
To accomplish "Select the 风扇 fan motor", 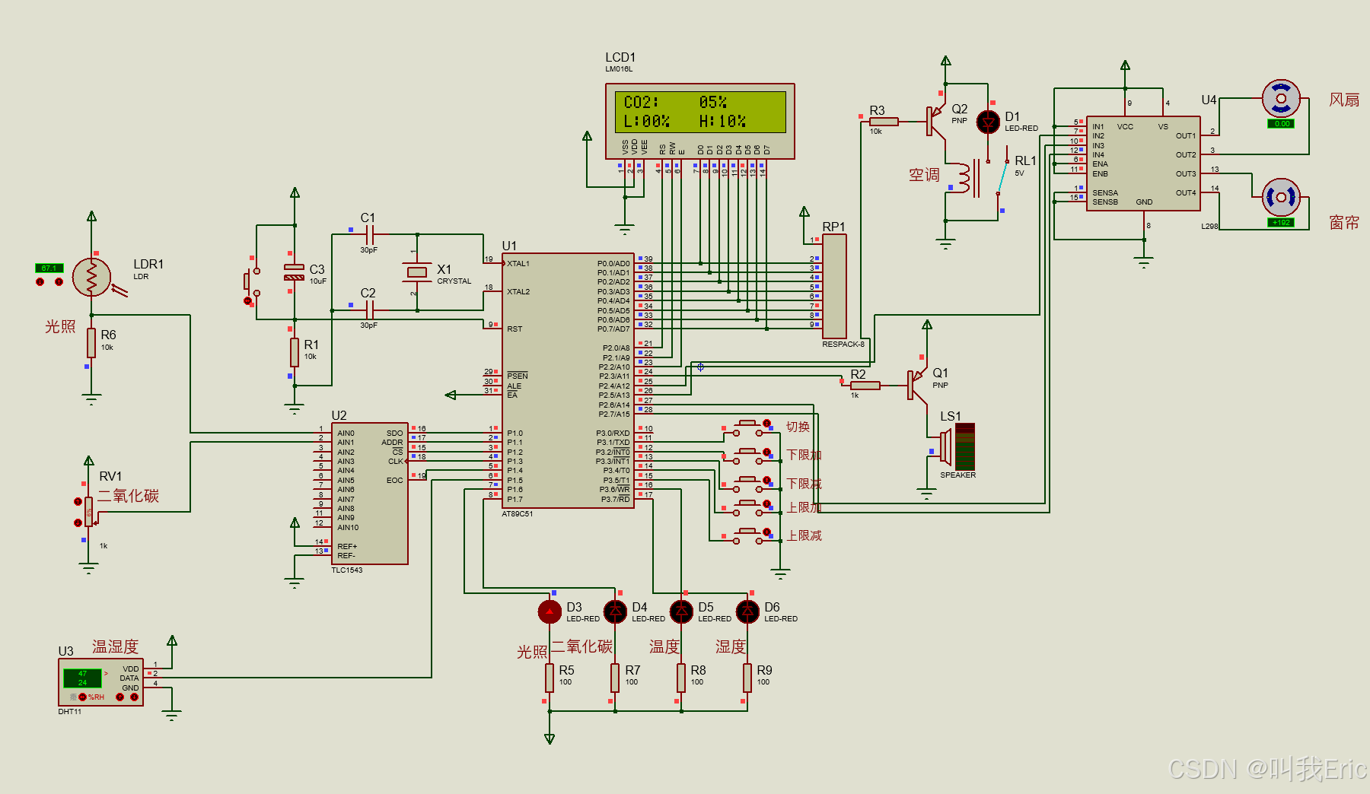I will (1281, 98).
